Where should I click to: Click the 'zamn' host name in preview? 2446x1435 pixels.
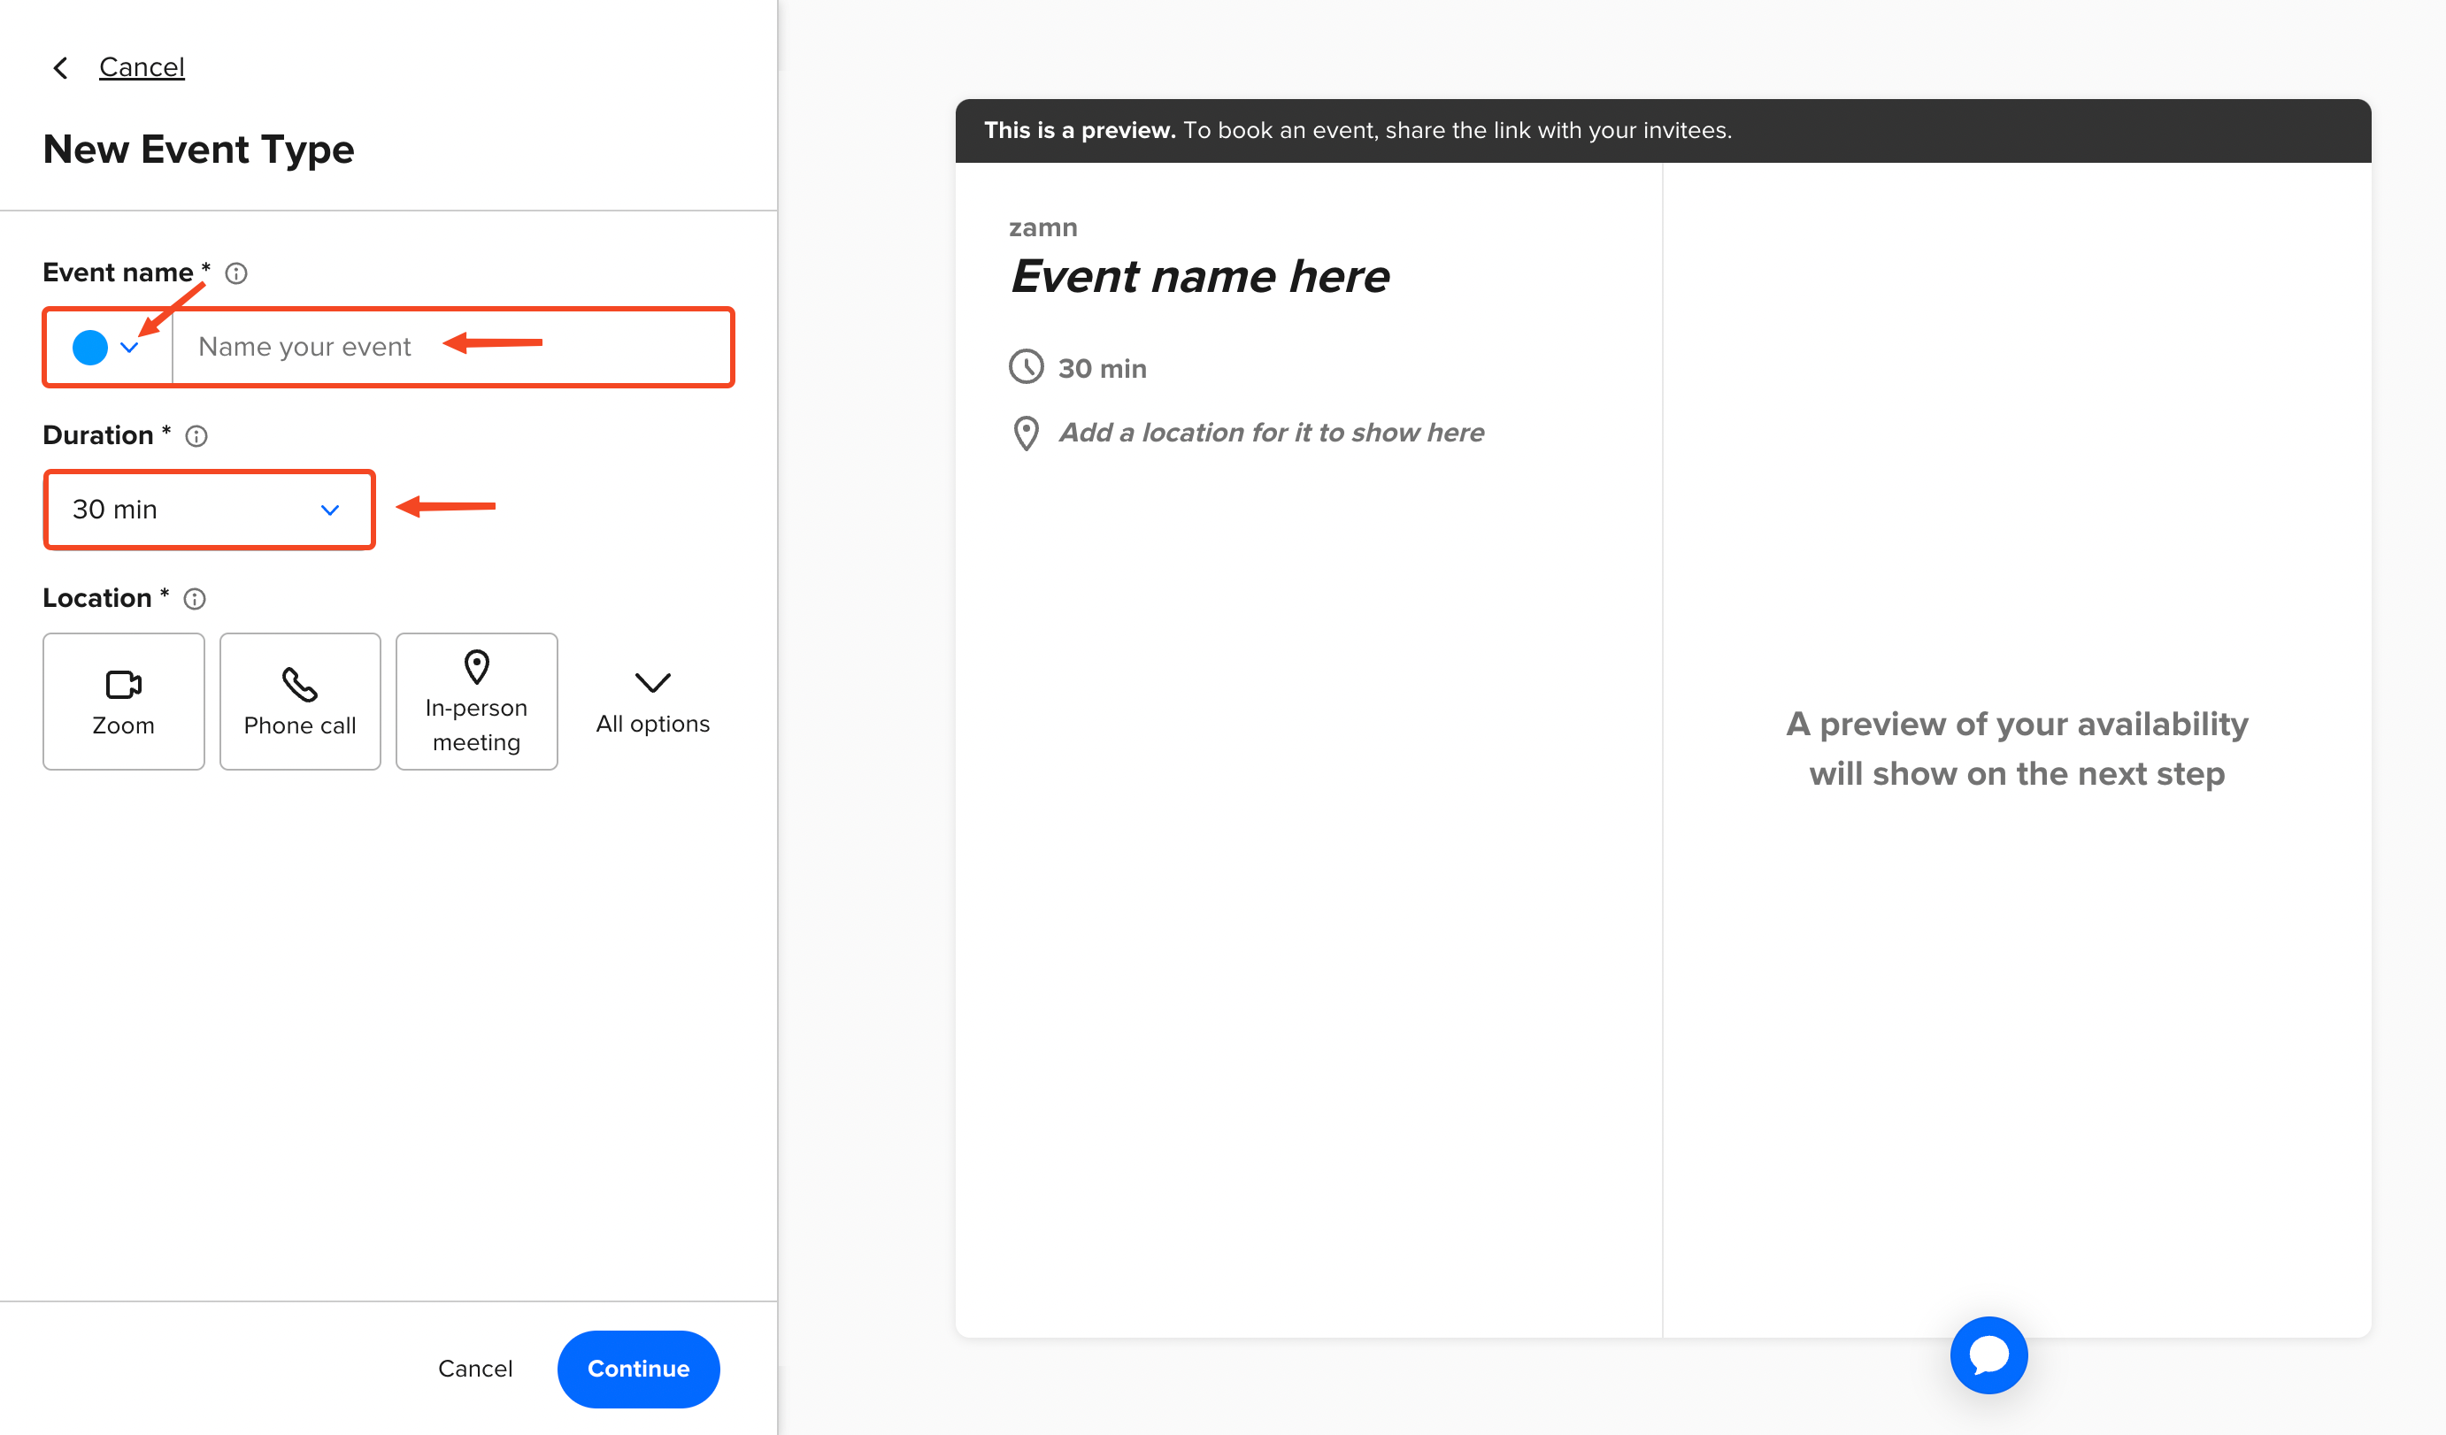pos(1042,228)
